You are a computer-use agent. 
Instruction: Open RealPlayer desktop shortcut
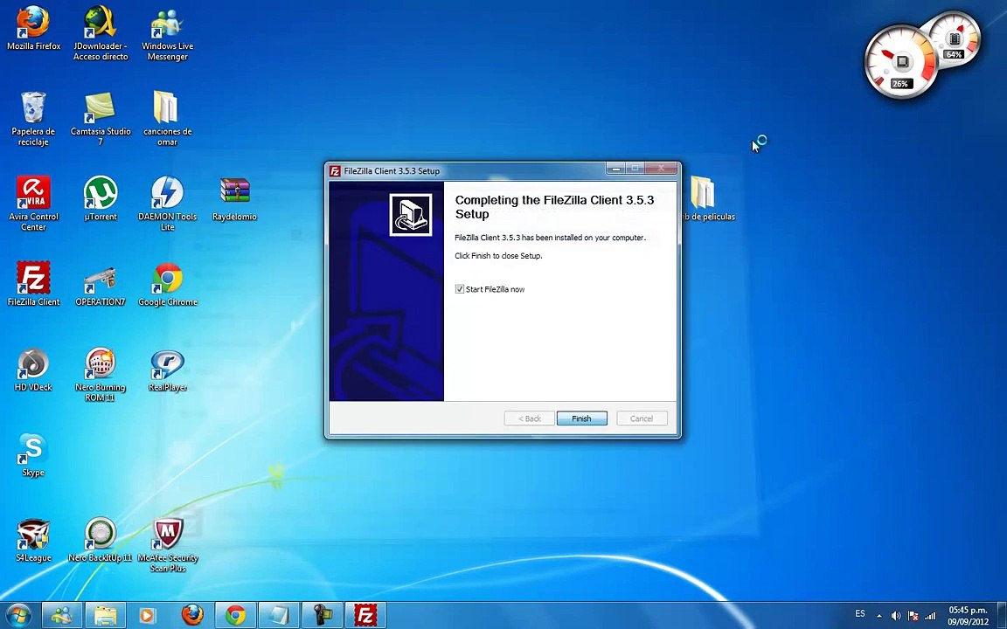(167, 369)
